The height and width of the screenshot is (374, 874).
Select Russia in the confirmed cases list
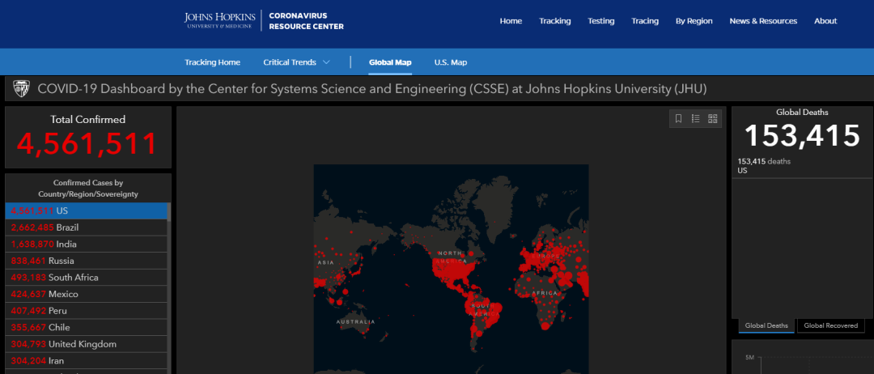point(86,261)
